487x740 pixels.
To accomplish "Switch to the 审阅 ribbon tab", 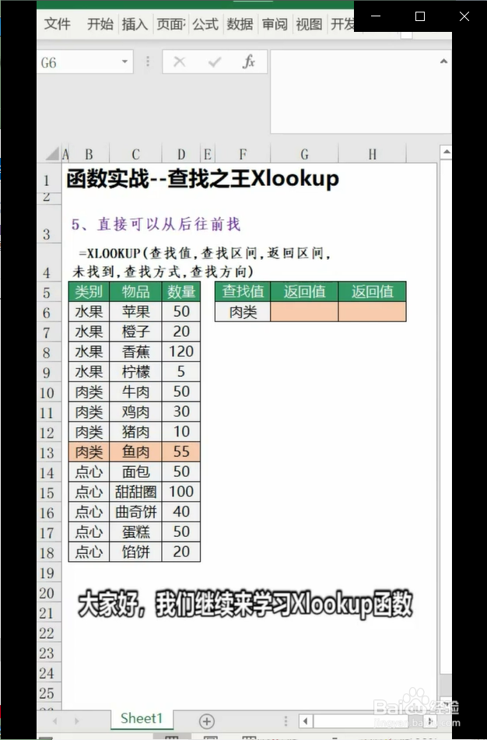I will pos(275,23).
